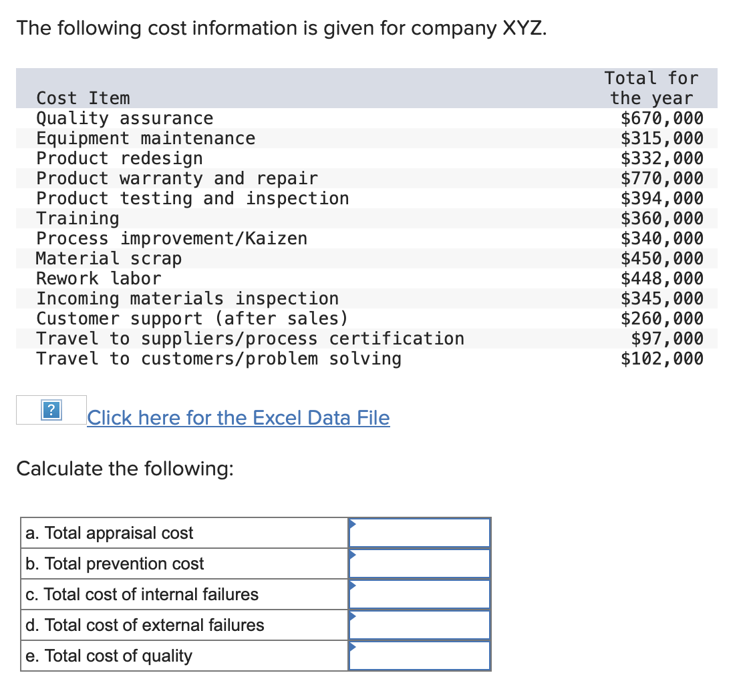Click the internal failures answer field

pyautogui.click(x=419, y=594)
